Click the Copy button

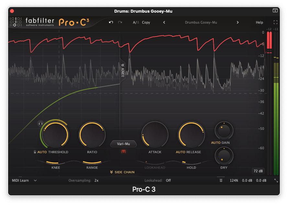146,22
